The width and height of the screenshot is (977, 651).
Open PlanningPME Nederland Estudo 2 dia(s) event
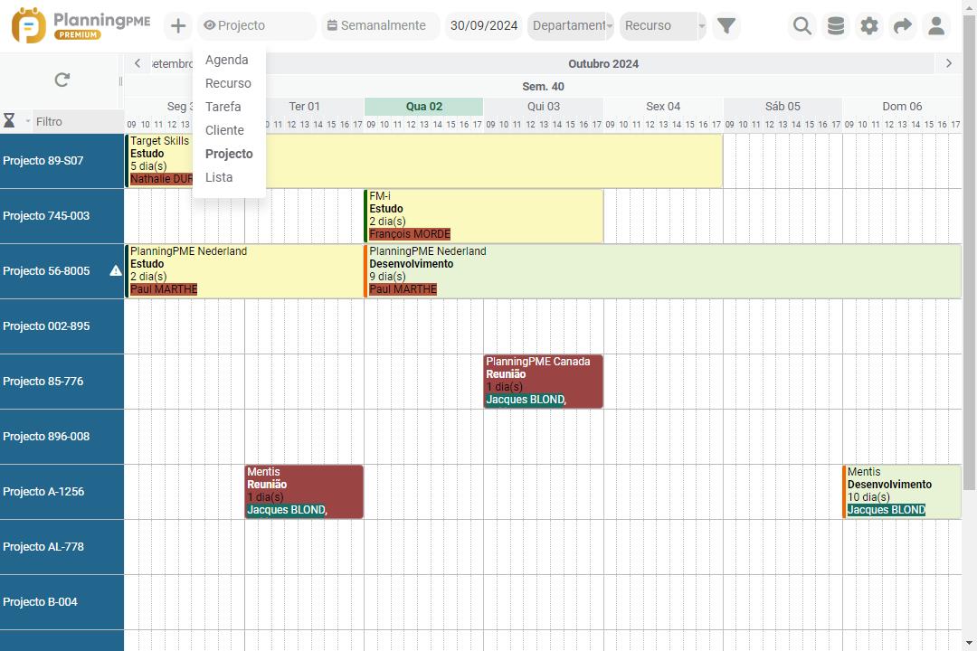(x=244, y=271)
